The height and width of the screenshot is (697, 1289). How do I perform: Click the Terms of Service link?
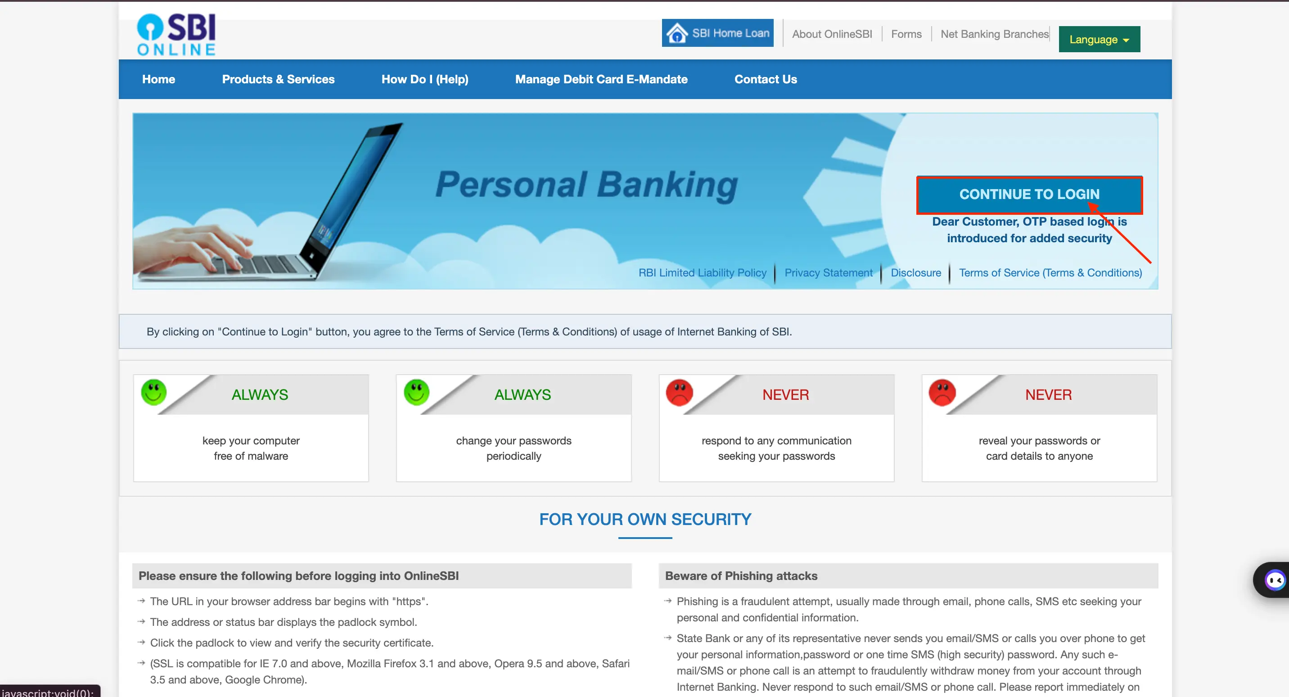pyautogui.click(x=1050, y=272)
